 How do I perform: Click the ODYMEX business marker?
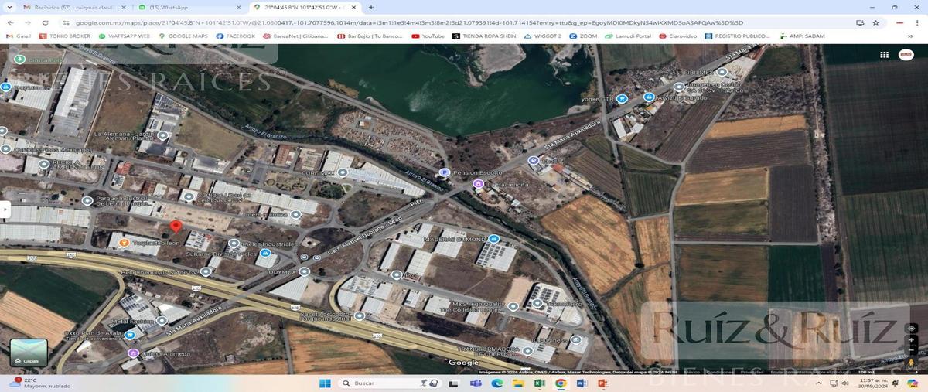coord(305,272)
